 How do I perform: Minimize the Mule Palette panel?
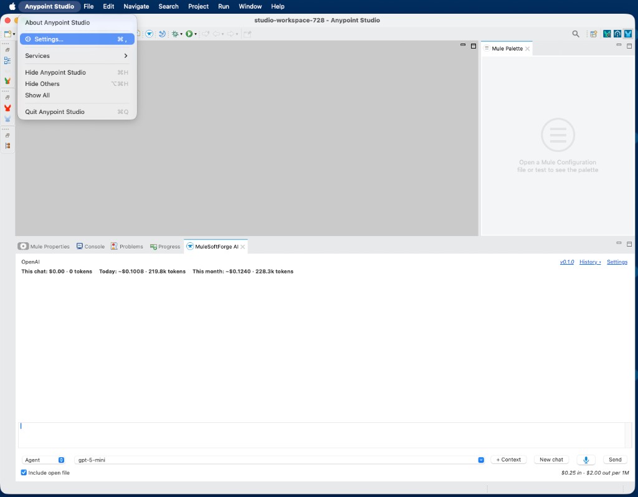(619, 45)
